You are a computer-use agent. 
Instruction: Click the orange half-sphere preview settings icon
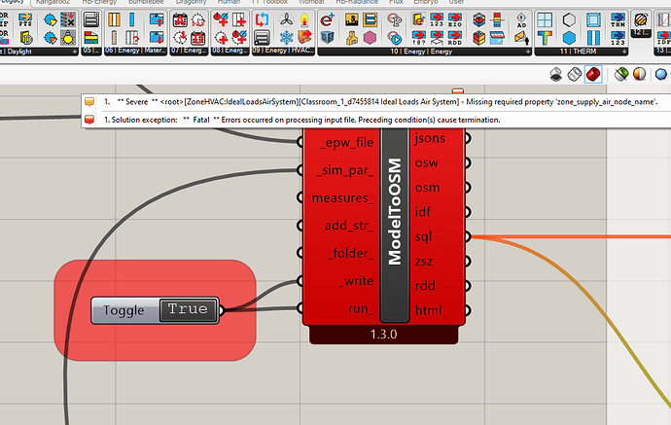coord(639,75)
